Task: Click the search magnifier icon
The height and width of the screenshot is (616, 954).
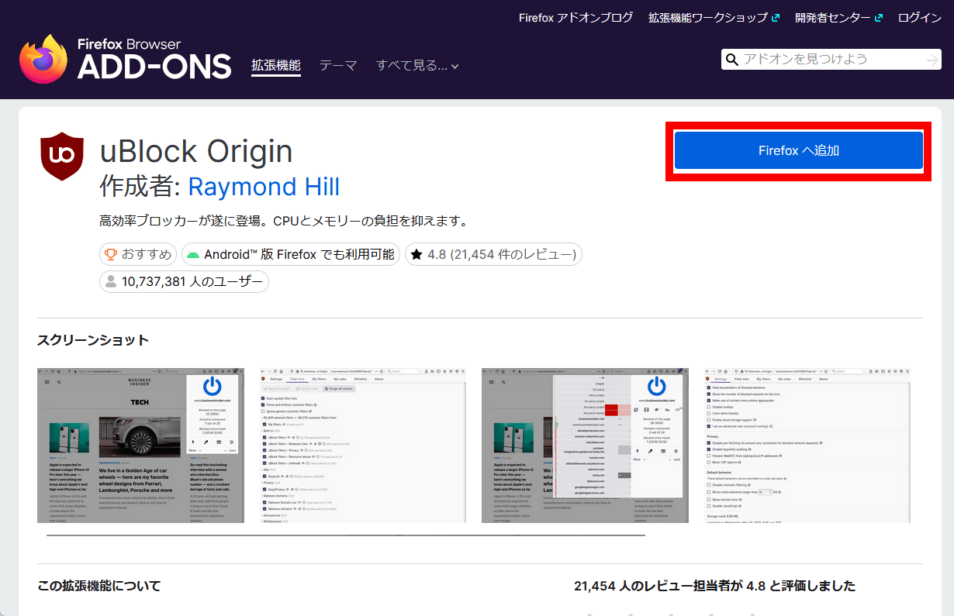Action: tap(731, 60)
